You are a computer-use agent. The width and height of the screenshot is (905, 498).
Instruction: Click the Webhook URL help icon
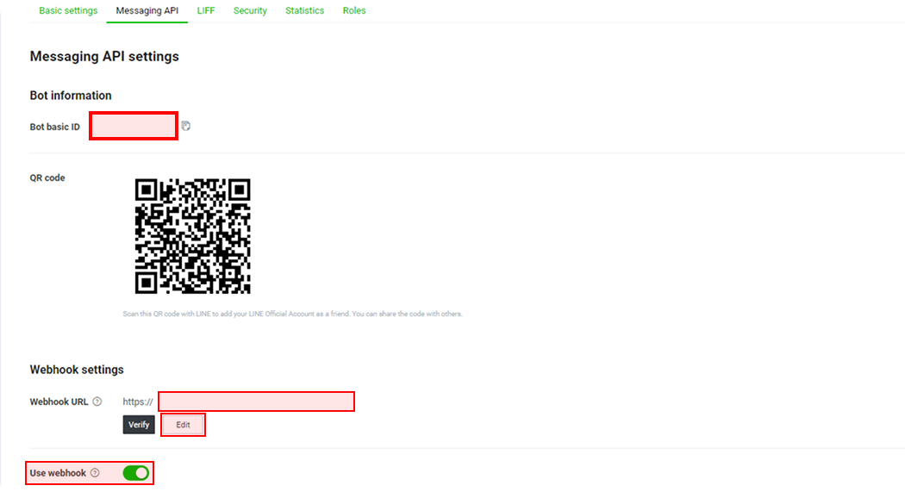tap(97, 402)
